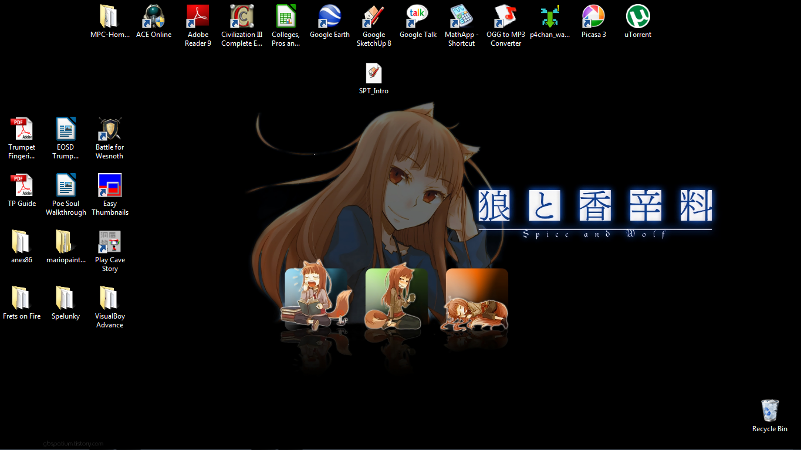Viewport: 801px width, 450px height.
Task: Open Colleges, Pros an... spreadsheet file
Action: [x=286, y=16]
